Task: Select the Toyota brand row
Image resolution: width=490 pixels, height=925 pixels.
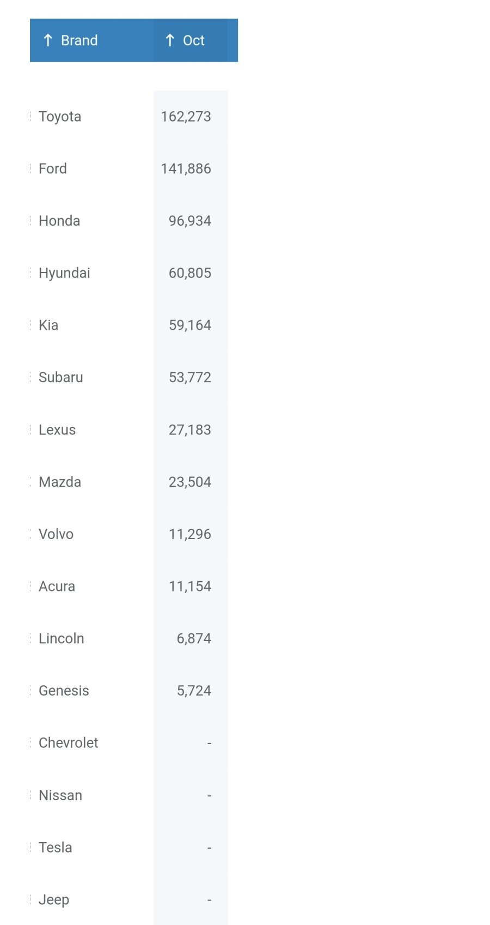Action: [60, 117]
